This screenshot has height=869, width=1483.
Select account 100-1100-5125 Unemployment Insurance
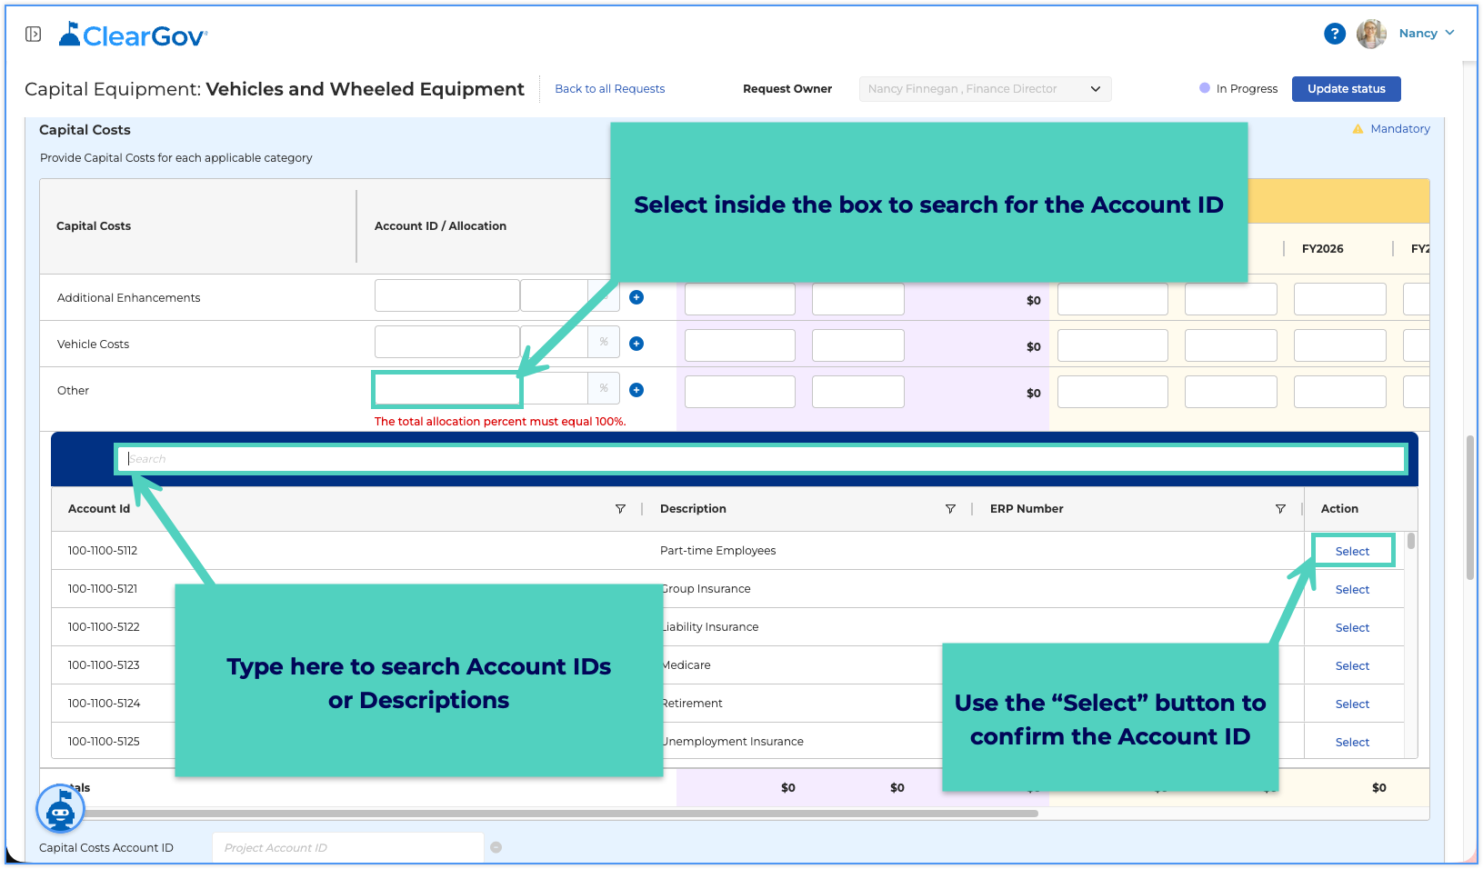point(1352,743)
